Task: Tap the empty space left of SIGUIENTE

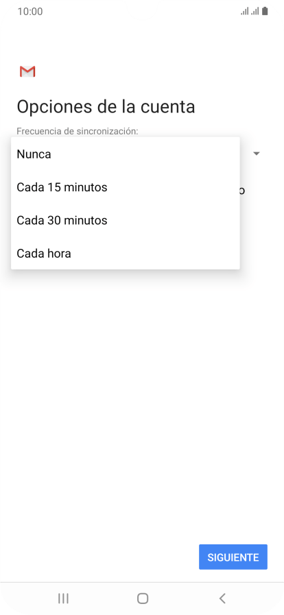Action: pos(98,557)
